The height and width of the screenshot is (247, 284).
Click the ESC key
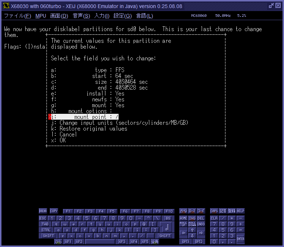(43, 218)
